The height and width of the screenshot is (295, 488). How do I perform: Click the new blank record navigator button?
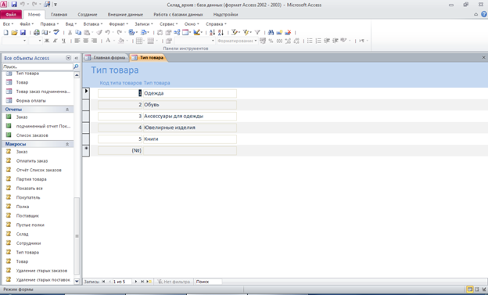[x=149, y=282]
